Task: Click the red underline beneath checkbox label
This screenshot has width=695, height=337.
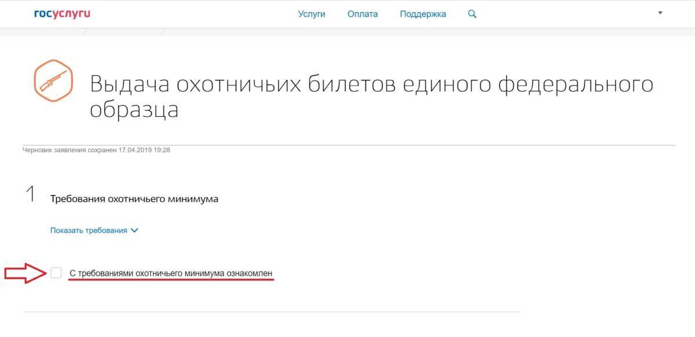Action: tap(171, 279)
